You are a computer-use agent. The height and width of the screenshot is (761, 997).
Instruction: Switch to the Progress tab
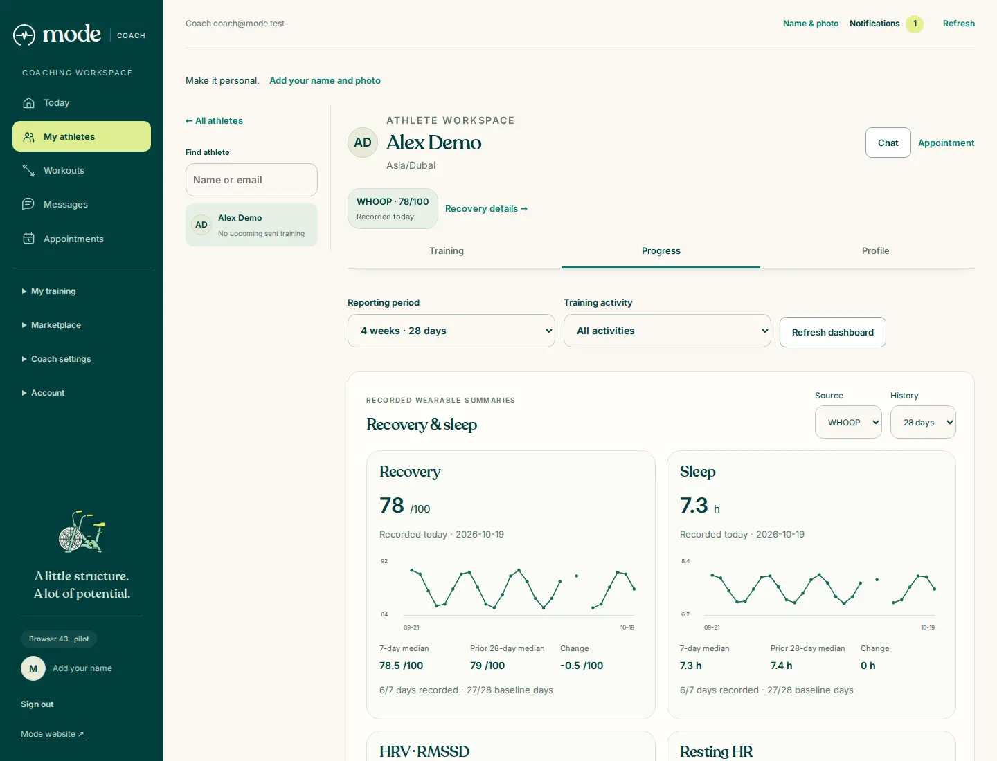tap(661, 250)
